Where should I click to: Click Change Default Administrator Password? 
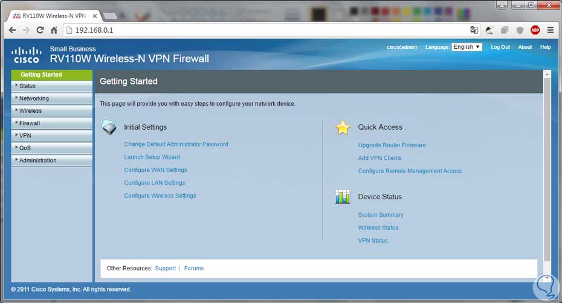click(x=176, y=144)
